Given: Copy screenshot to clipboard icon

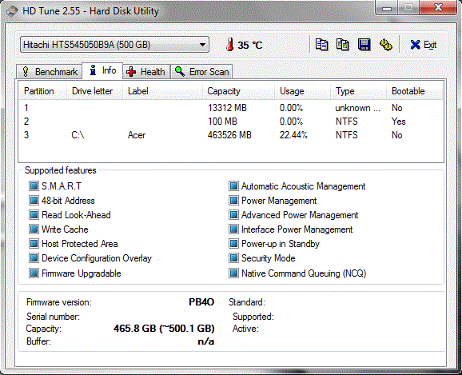Looking at the screenshot, I should tap(343, 45).
